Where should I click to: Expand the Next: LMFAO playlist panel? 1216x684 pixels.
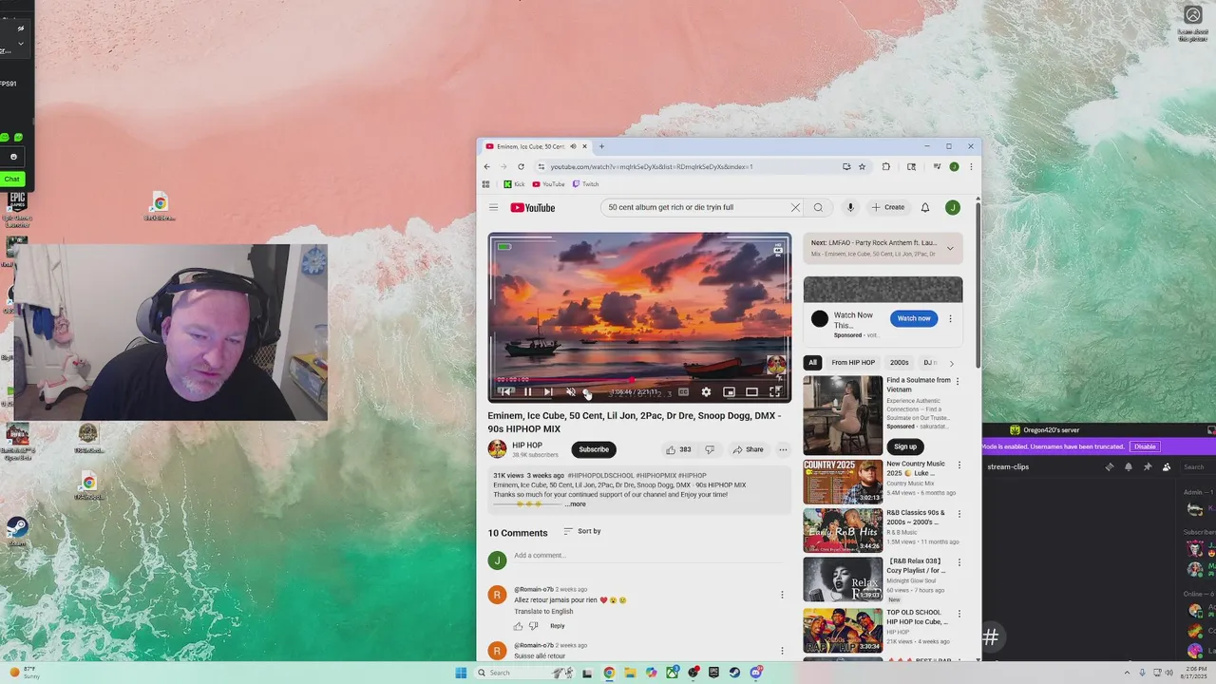[949, 248]
